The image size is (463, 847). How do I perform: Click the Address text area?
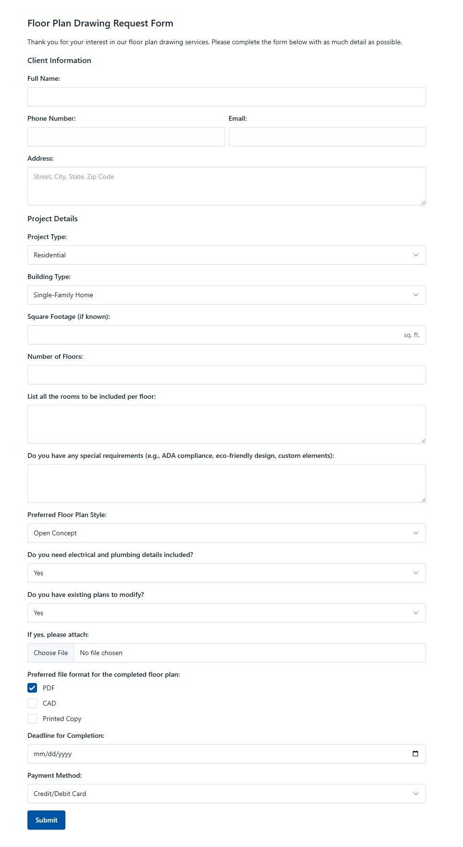226,186
